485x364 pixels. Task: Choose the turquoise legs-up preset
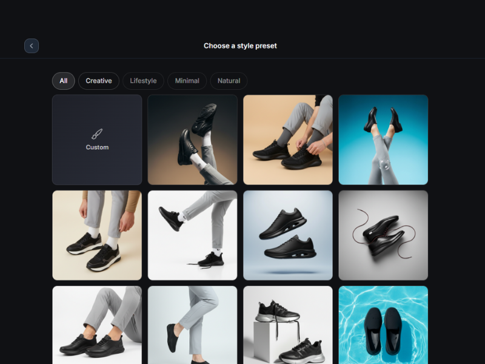383,140
